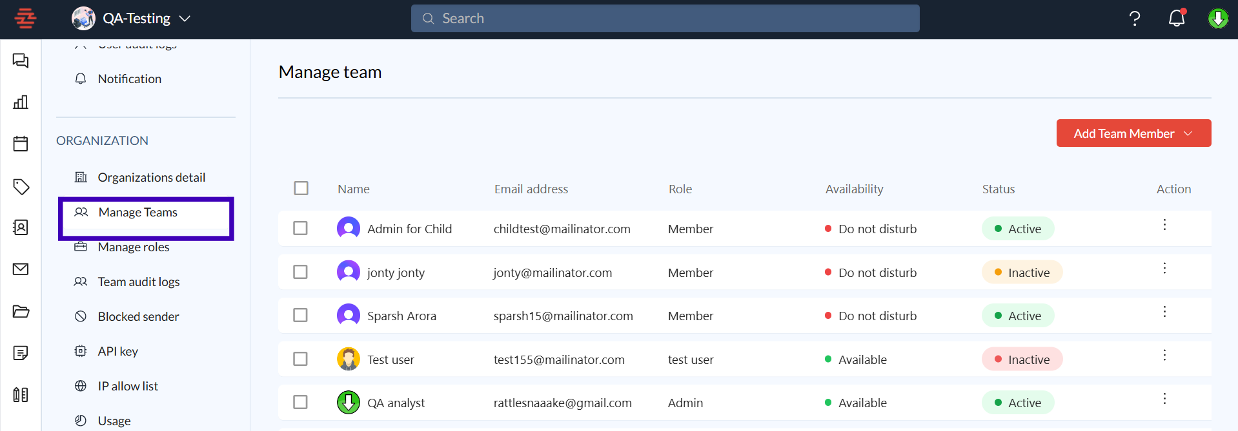Open the conversations chat icon in left rail
This screenshot has width=1238, height=431.
[x=21, y=61]
